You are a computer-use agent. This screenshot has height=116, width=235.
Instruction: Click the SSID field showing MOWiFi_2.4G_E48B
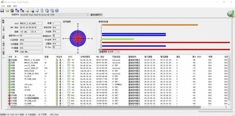[x=31, y=24]
